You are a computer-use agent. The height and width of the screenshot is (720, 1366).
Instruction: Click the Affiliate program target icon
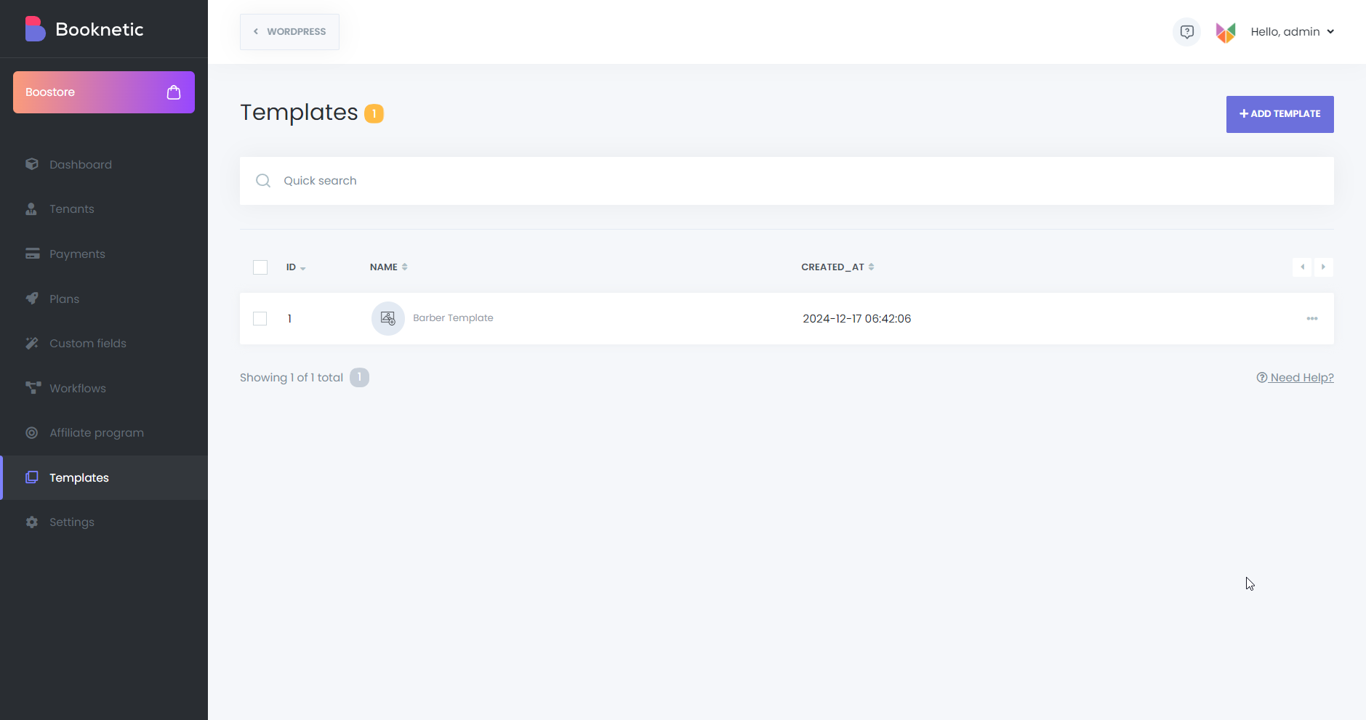pyautogui.click(x=32, y=433)
